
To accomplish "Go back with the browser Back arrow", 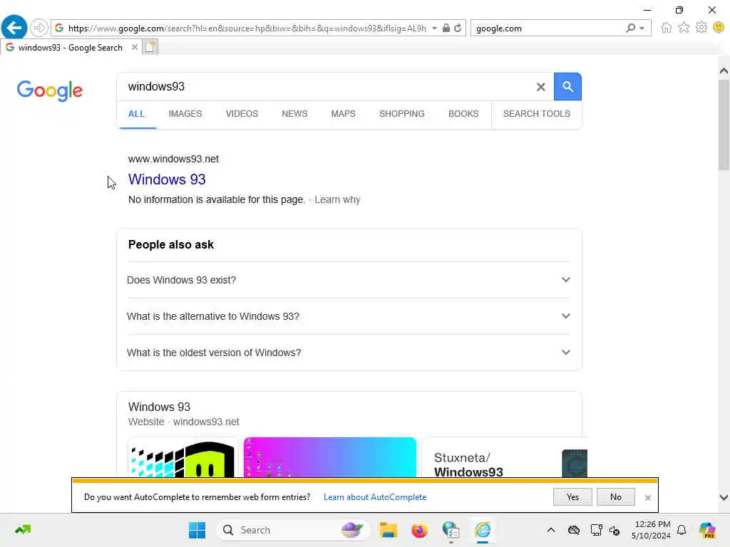I will pos(14,28).
